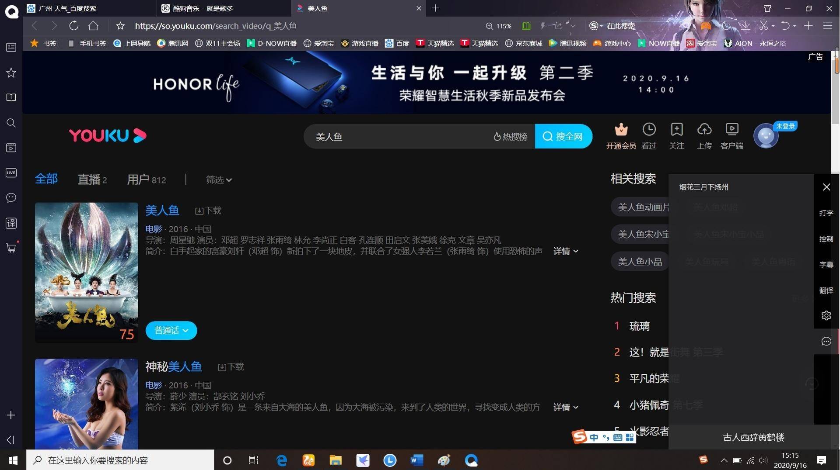The height and width of the screenshot is (470, 840).
Task: Select the 直播 results tab
Action: (92, 180)
